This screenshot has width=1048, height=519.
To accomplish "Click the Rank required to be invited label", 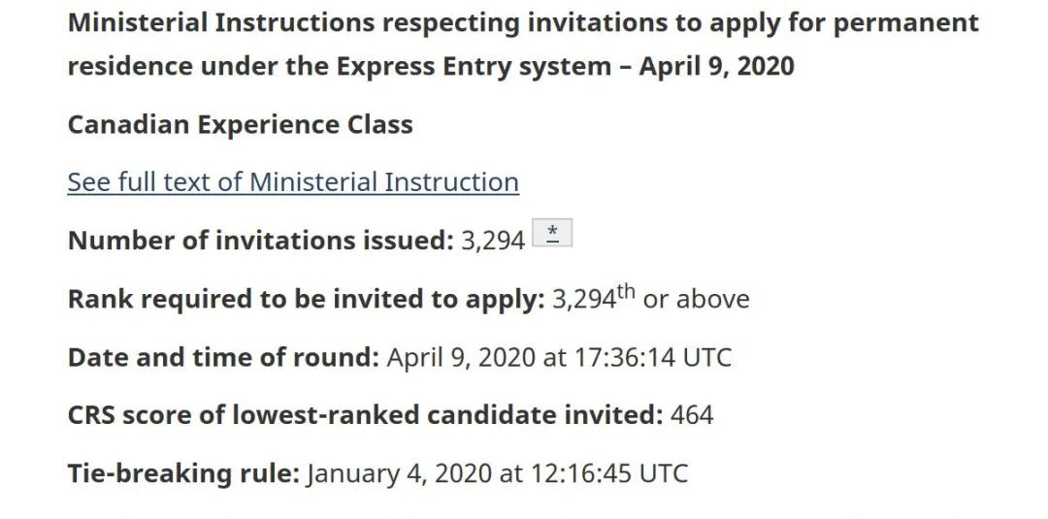I will tap(307, 299).
